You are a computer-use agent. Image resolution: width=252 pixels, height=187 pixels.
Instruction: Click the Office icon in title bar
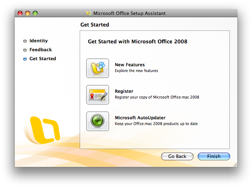click(x=89, y=13)
